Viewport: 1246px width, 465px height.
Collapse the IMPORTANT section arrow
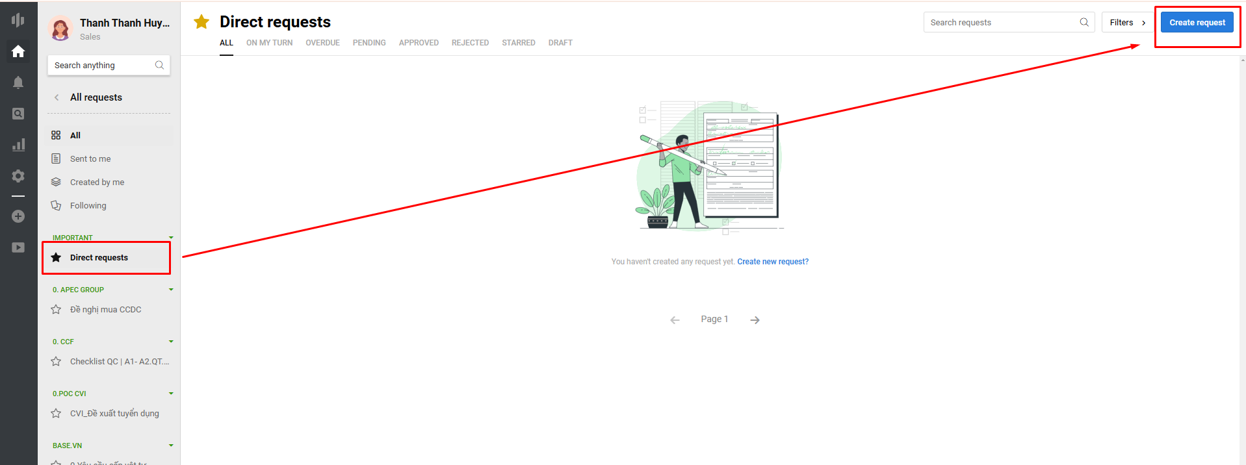click(x=171, y=238)
